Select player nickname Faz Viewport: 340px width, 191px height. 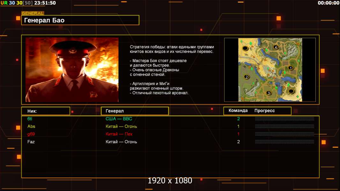[x=31, y=142]
